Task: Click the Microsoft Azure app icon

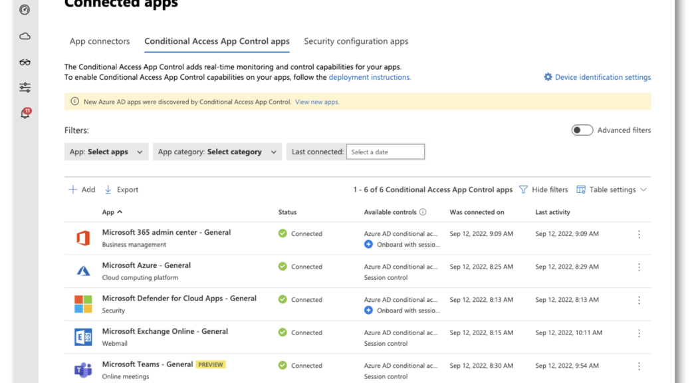Action: tap(83, 271)
